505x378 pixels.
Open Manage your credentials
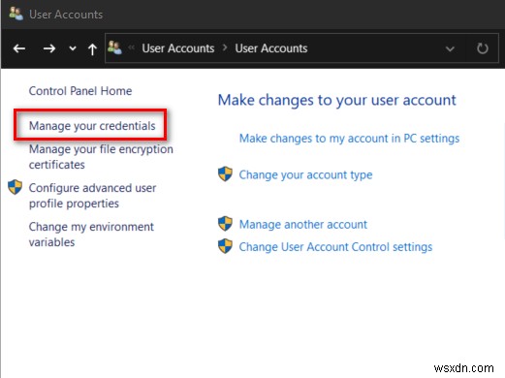(x=92, y=126)
